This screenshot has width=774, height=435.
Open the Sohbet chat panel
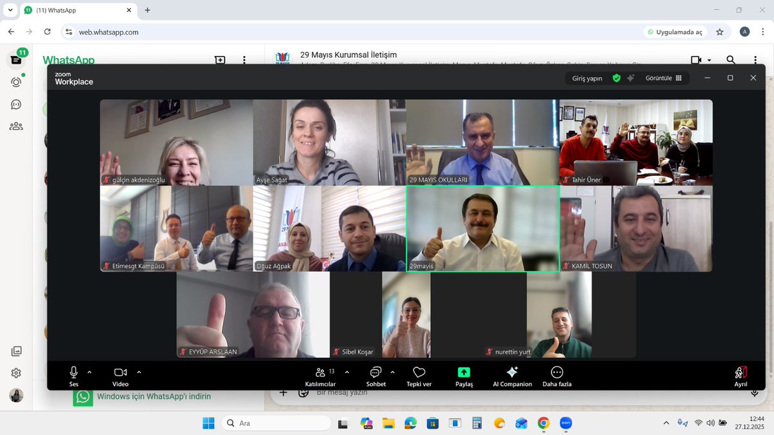click(376, 376)
